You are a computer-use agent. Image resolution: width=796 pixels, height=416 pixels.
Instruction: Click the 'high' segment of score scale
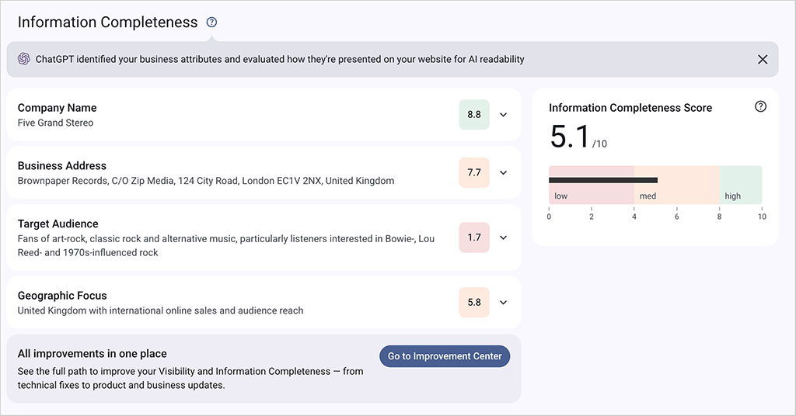[741, 185]
